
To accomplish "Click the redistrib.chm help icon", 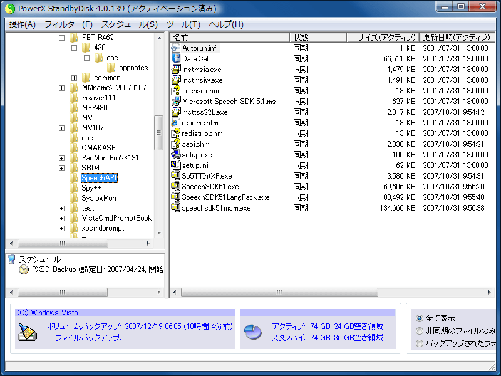I will pos(175,133).
